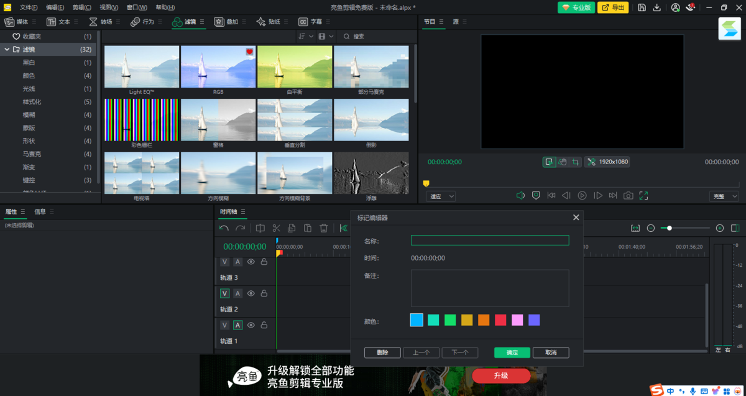746x396 pixels.
Task: Open the 时间轴 panel options menu
Action: [x=243, y=212]
